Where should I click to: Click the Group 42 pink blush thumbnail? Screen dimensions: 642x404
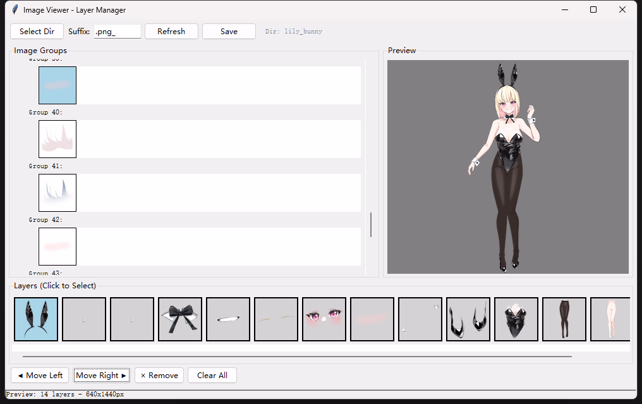point(58,247)
